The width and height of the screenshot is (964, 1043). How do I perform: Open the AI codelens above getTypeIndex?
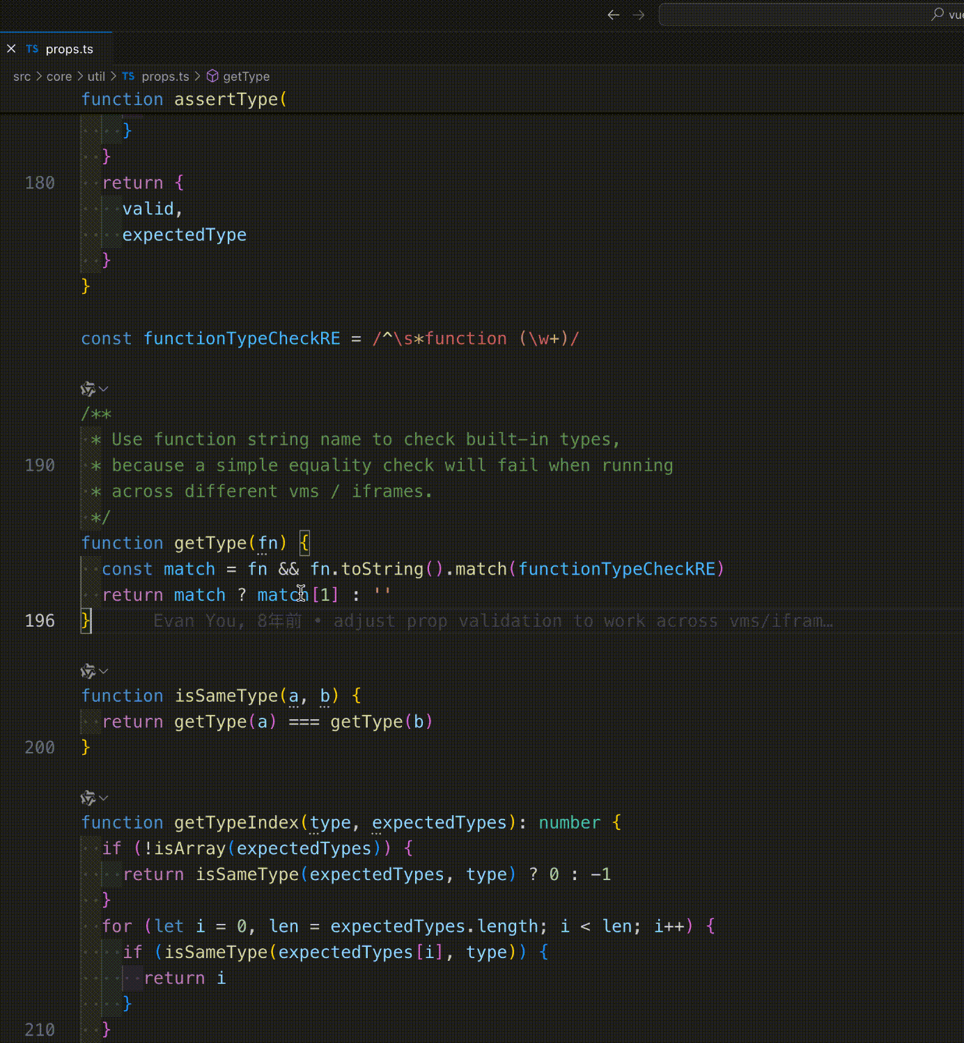(88, 798)
